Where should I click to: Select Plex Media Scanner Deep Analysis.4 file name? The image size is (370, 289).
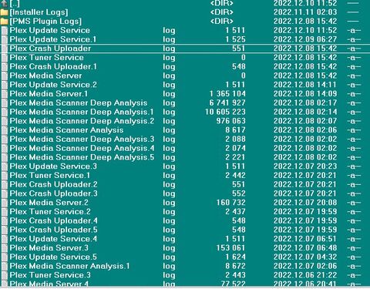click(x=82, y=148)
